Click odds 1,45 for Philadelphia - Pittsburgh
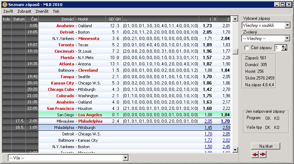This screenshot has width=294, height=164. (x=208, y=128)
